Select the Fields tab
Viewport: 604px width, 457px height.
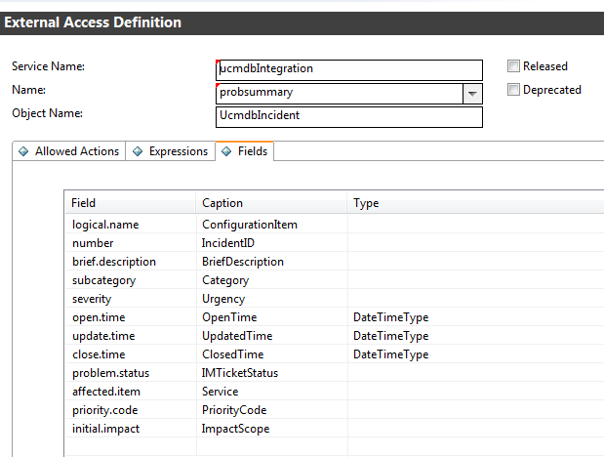(x=253, y=151)
